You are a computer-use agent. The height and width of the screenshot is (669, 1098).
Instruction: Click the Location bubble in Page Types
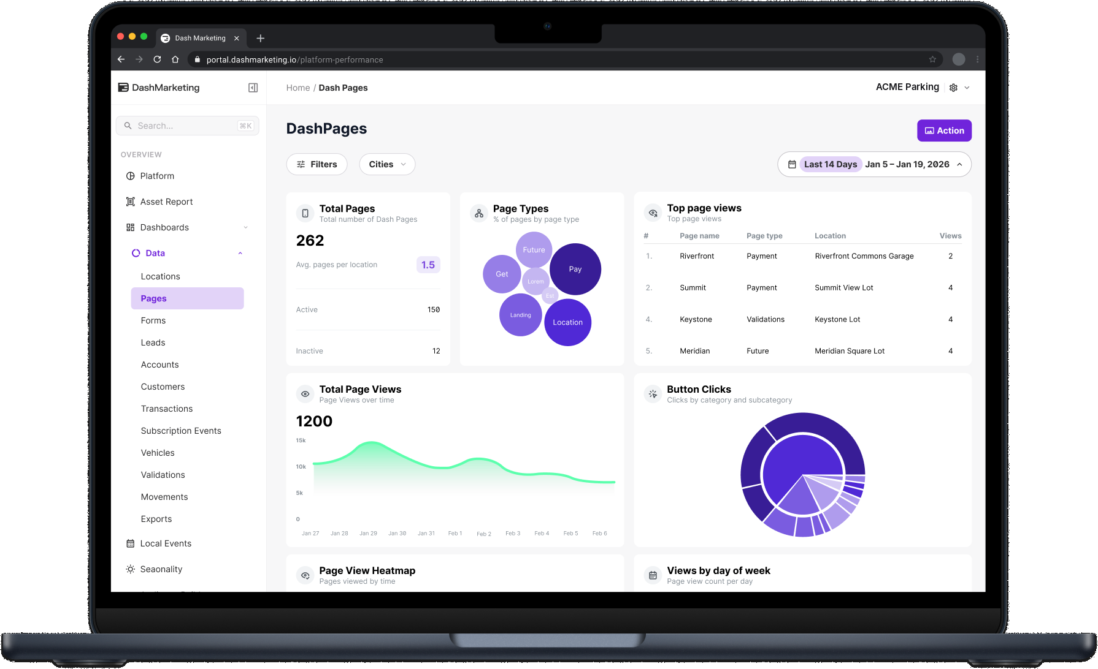(568, 322)
